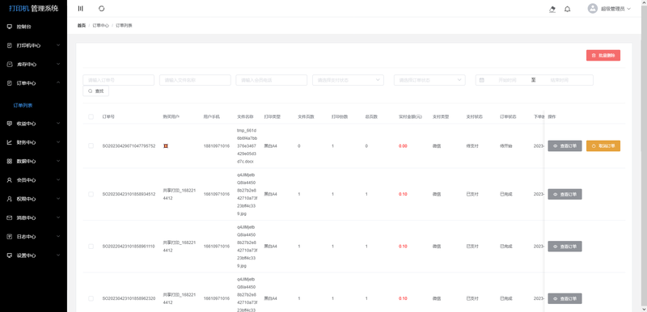Toggle the sidebar collapse icon in header

(80, 9)
